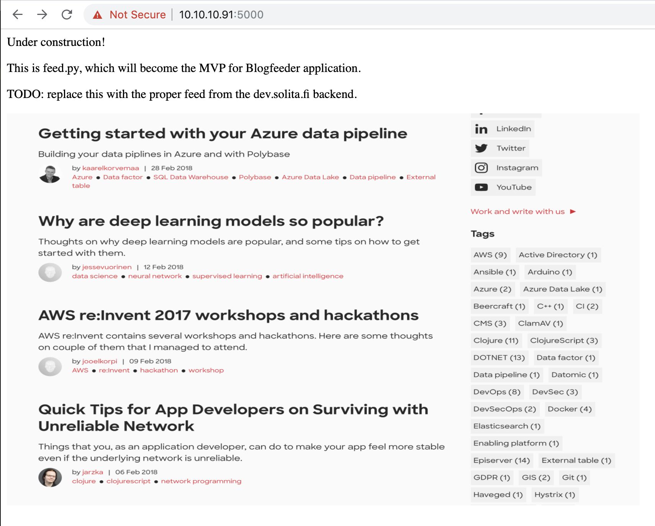Click the 'neural network' tag link
This screenshot has height=526, width=655.
pos(155,276)
